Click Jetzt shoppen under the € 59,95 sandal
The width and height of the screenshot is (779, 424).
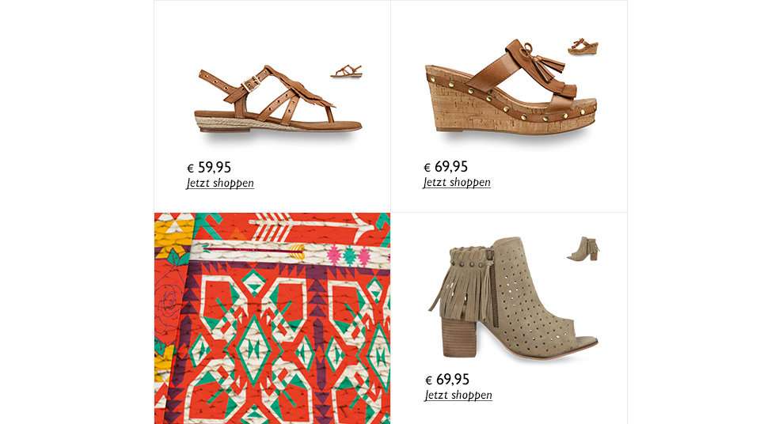[x=220, y=184]
